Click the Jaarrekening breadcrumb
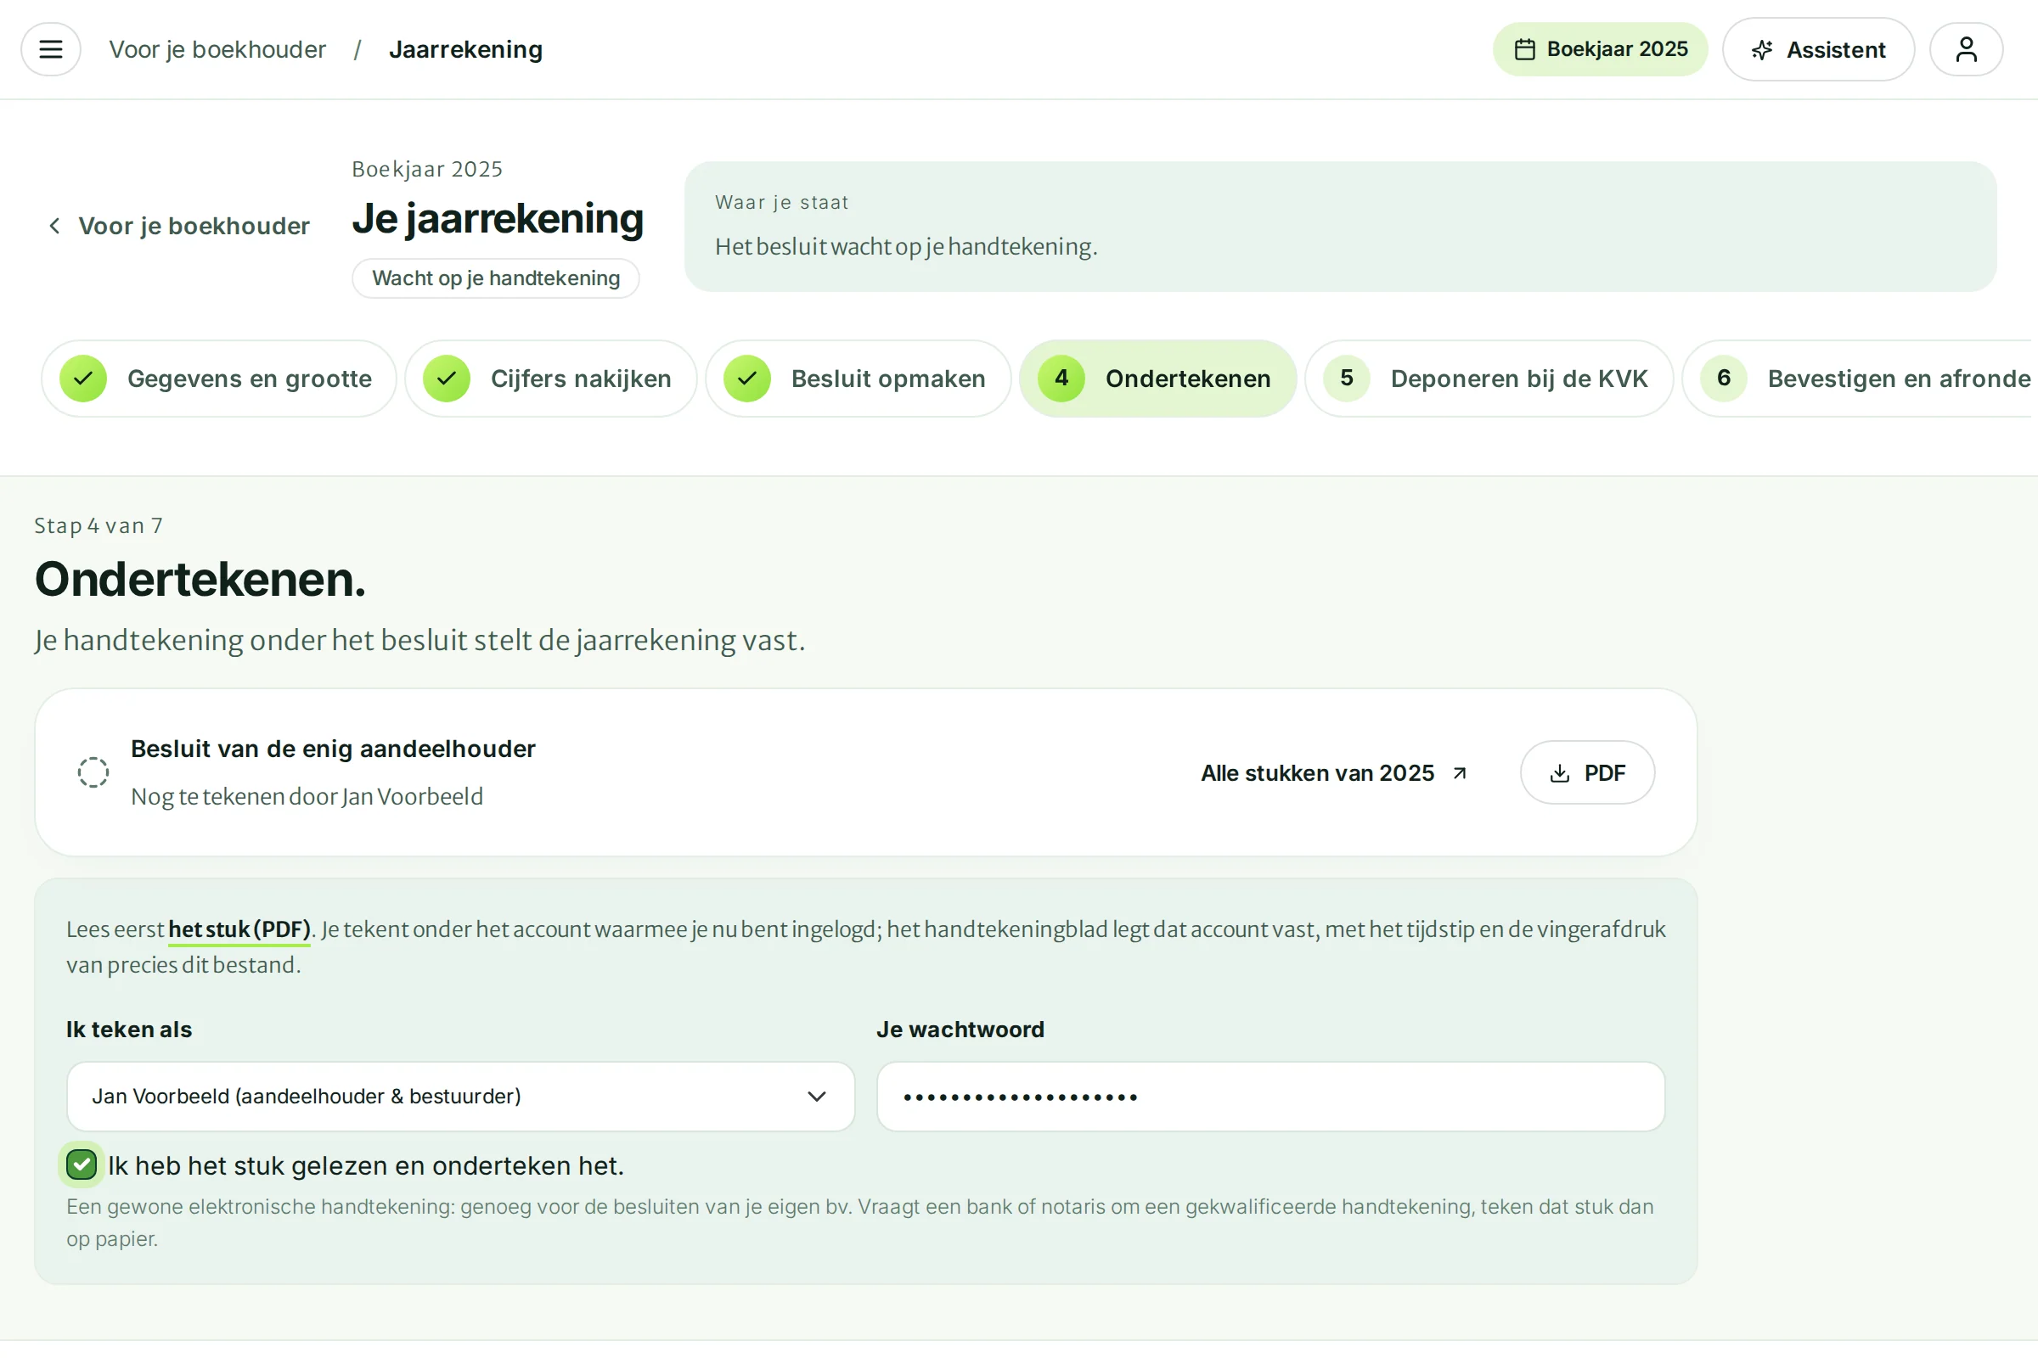Screen dimensions: 2038x1358 click(465, 49)
